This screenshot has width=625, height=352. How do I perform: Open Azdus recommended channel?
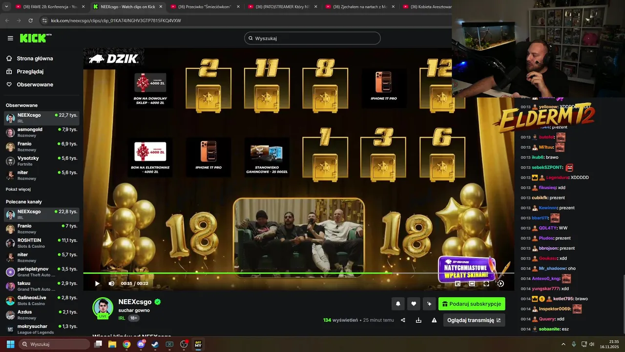point(42,315)
